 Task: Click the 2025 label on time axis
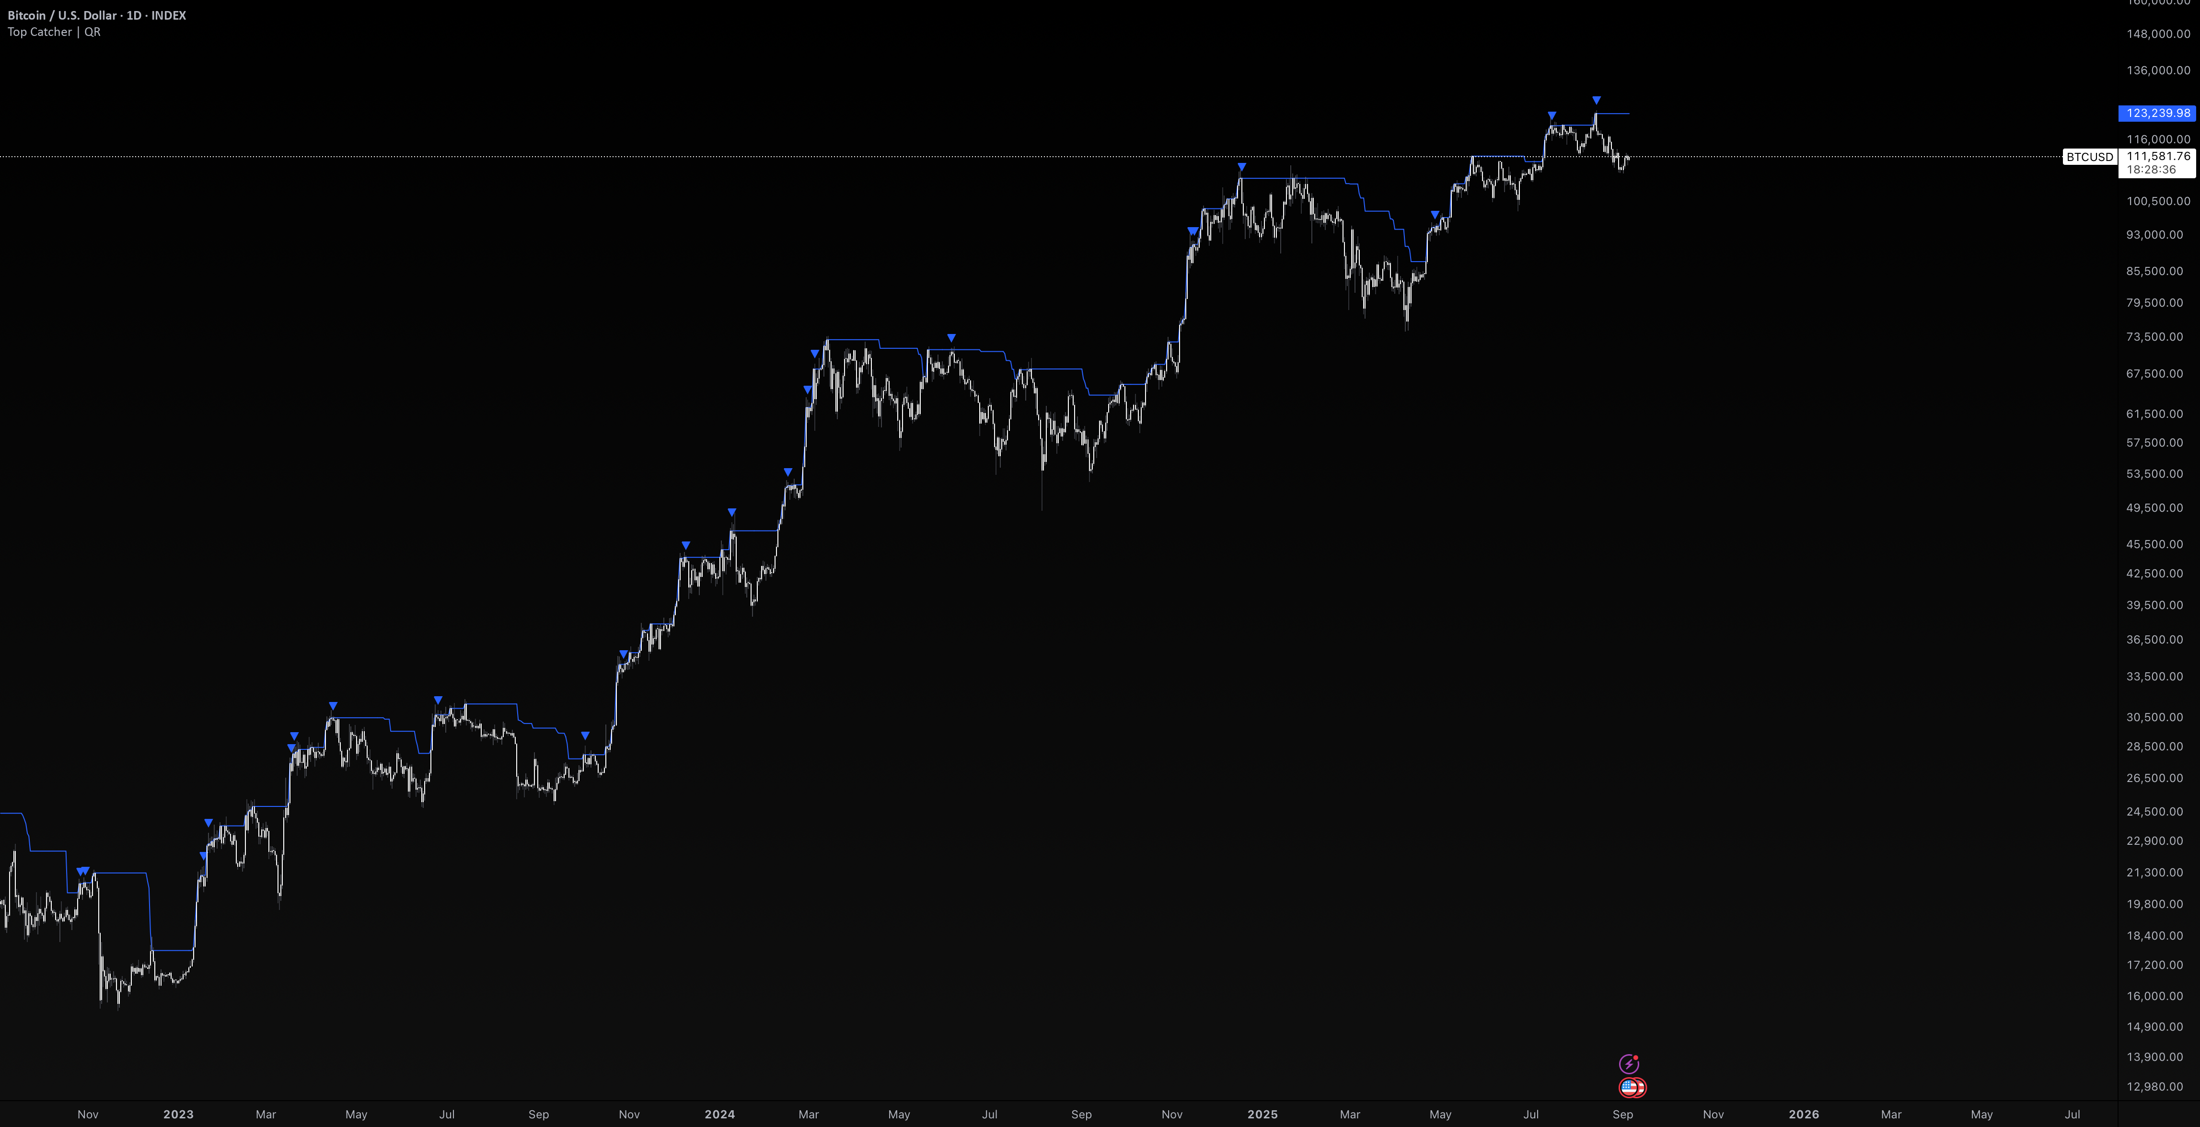(1262, 1114)
